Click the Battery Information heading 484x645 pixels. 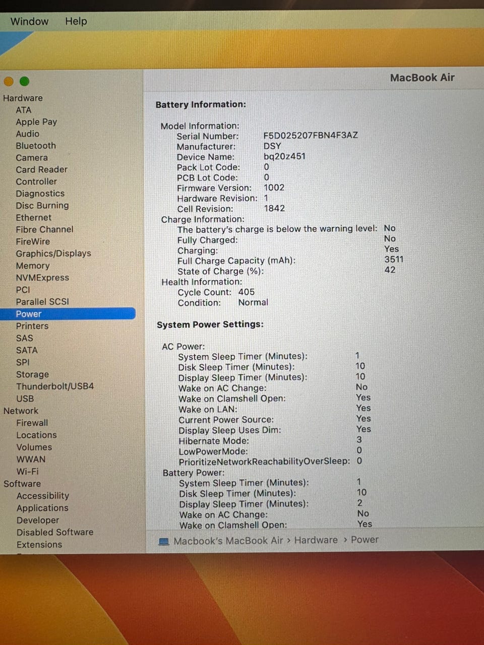(x=201, y=104)
